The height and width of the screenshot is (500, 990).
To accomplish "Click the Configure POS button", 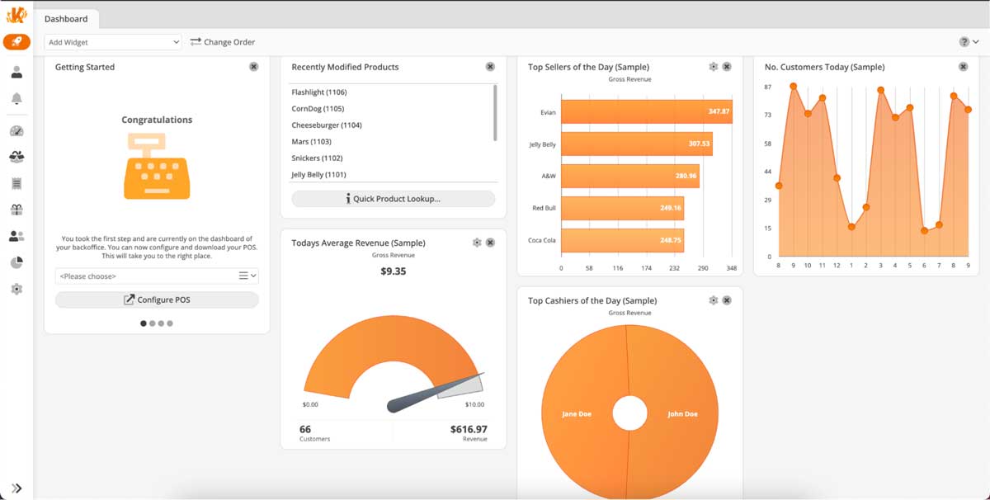I will coord(157,299).
